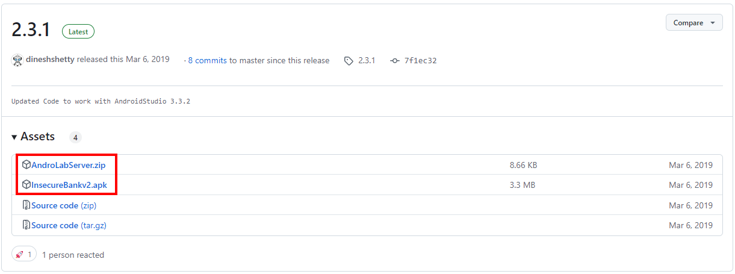Open the 7f1ec32 commit hash
The image size is (735, 274).
click(x=420, y=61)
